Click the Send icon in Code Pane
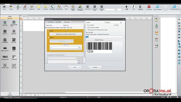 click(156, 33)
